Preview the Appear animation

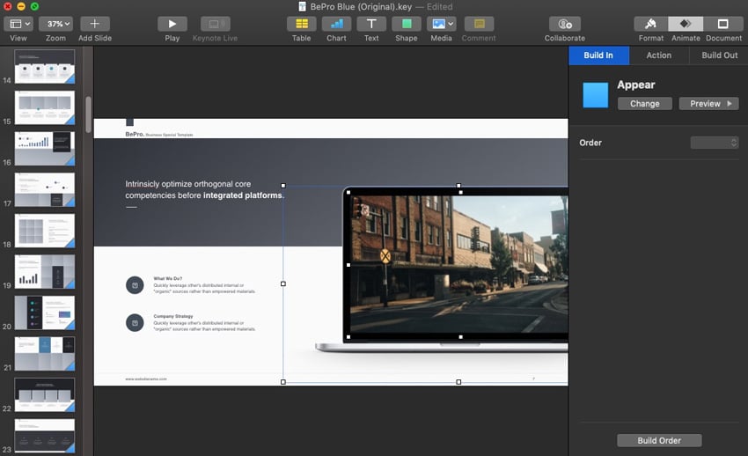(x=708, y=104)
